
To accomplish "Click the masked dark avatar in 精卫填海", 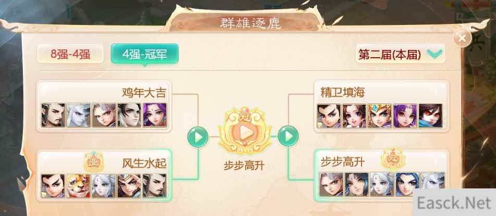I will [430, 116].
